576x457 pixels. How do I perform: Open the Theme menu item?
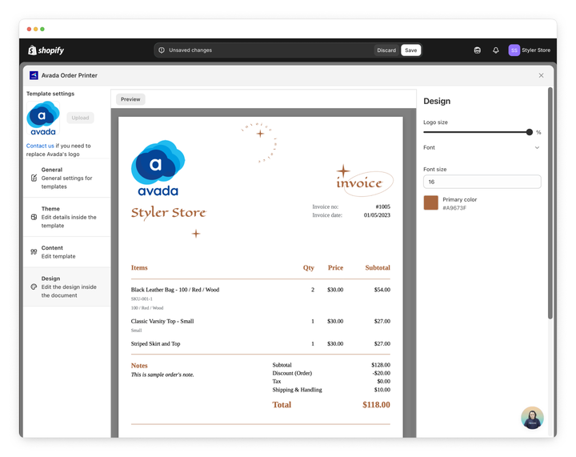[x=67, y=217]
